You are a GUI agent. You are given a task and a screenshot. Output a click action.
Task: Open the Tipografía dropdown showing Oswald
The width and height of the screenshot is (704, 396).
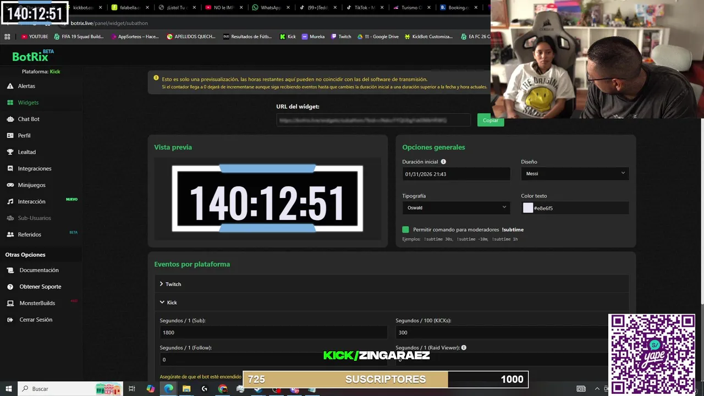coord(456,208)
